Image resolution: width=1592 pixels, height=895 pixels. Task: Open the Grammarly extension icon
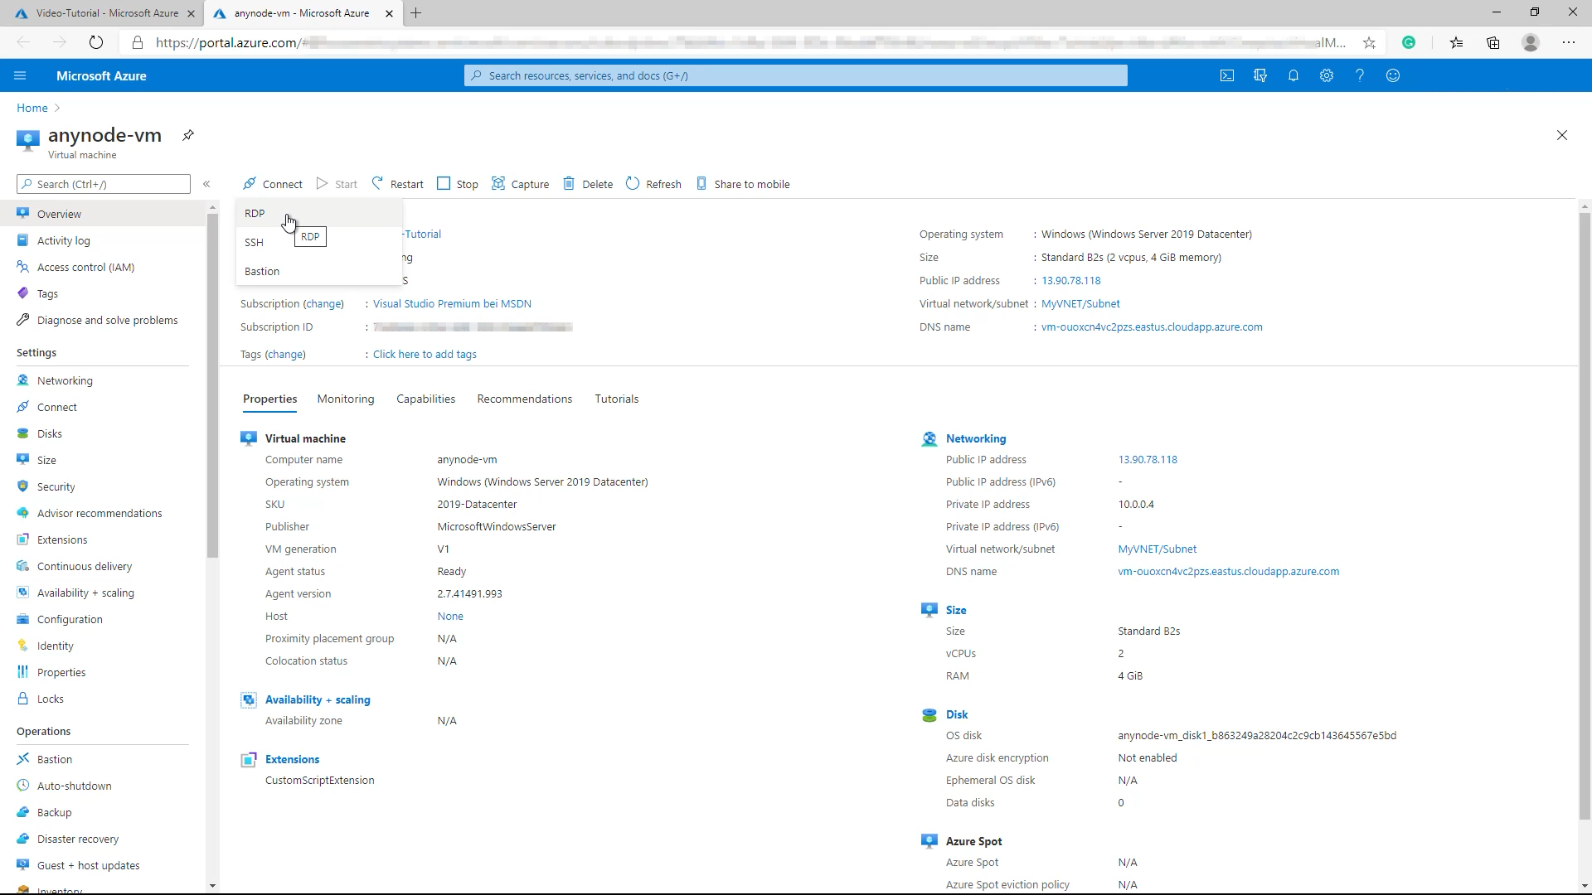pyautogui.click(x=1409, y=42)
